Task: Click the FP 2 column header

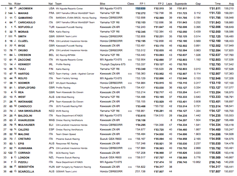Action: coord(161,3)
